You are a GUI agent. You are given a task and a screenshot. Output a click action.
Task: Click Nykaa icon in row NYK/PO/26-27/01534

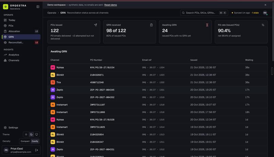tap(53, 67)
